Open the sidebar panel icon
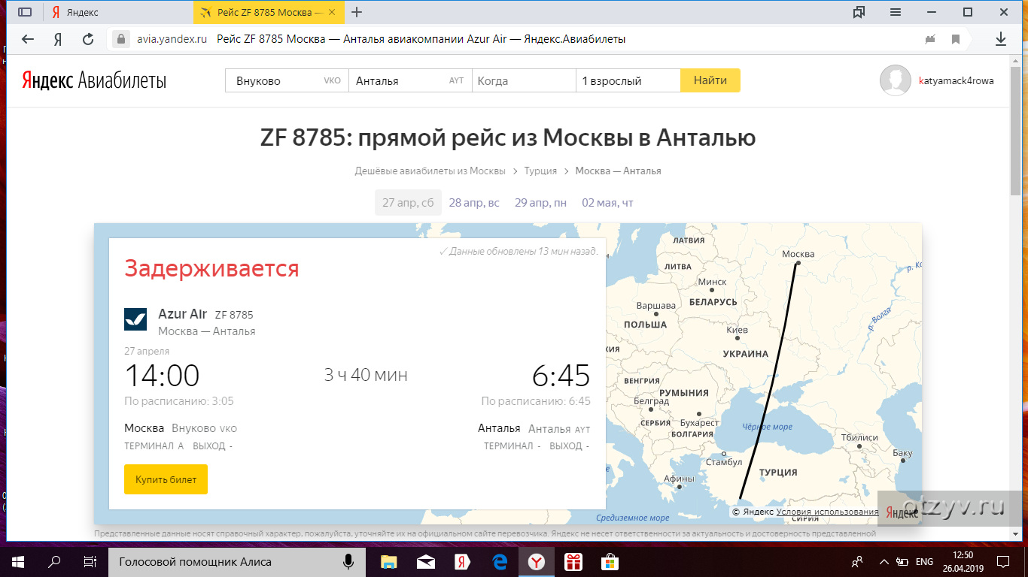Image resolution: width=1028 pixels, height=577 pixels. point(25,12)
